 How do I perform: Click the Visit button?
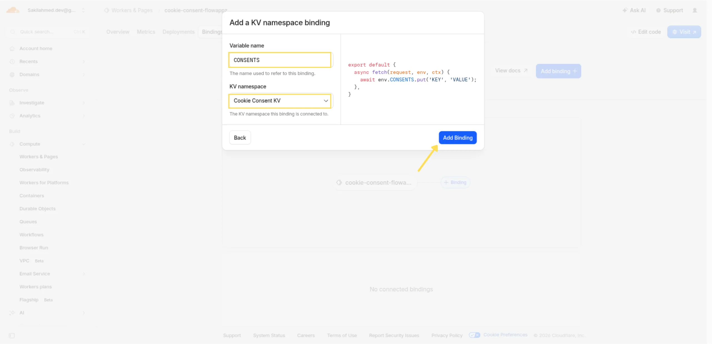[x=684, y=32]
